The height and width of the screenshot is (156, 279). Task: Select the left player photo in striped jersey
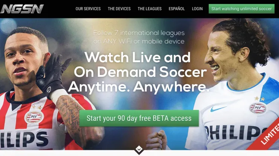click(x=48, y=88)
